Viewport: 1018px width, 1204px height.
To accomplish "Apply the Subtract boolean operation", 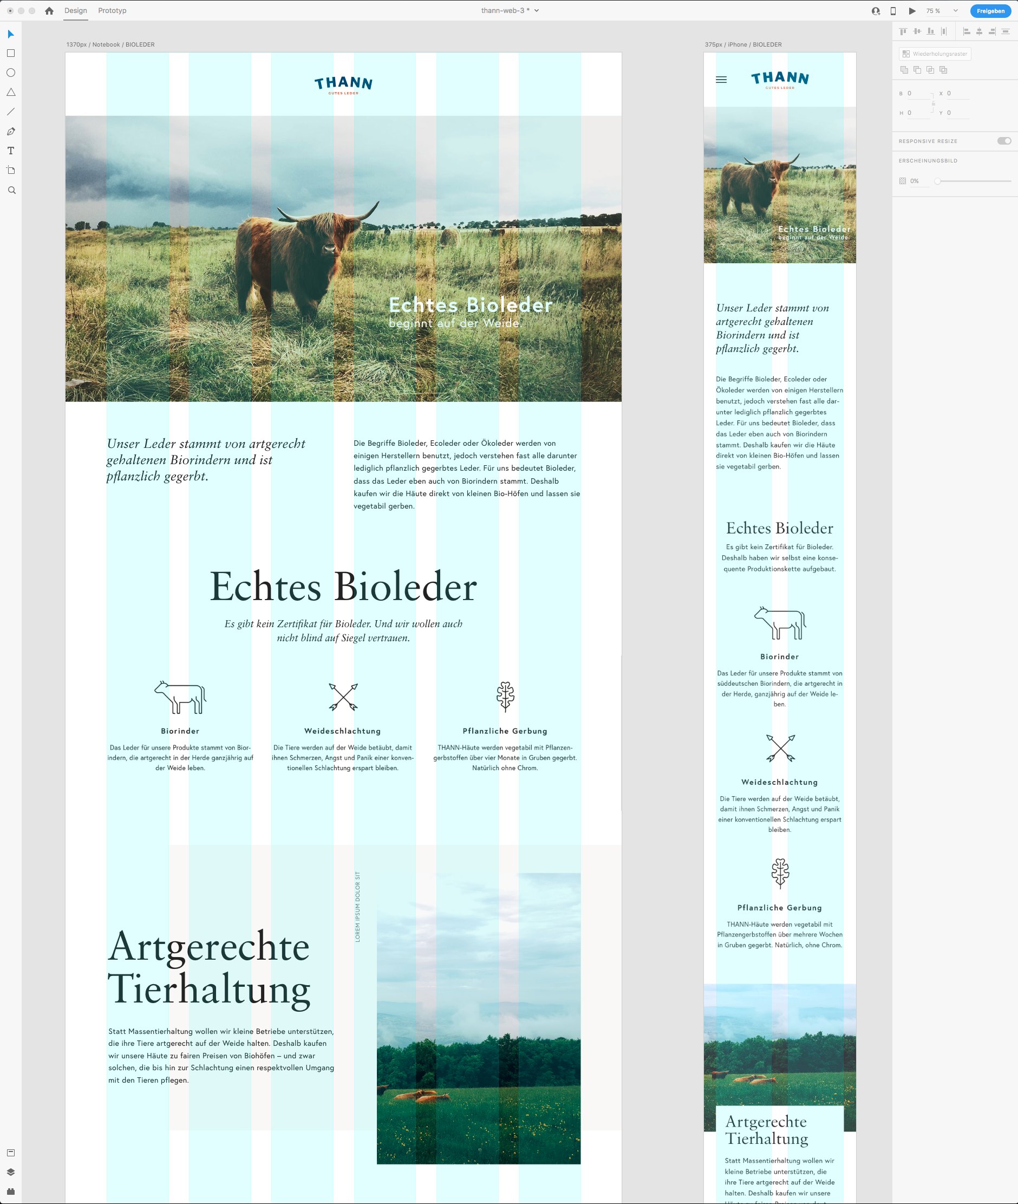I will click(917, 70).
